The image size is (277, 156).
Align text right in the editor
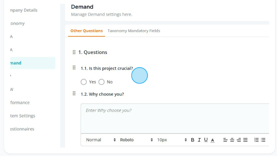pyautogui.click(x=239, y=140)
